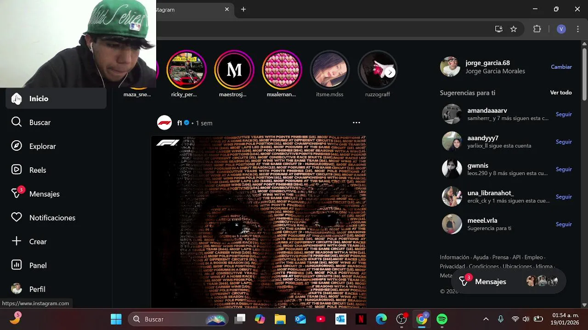Follow gwnnis with Seguir
This screenshot has height=330, width=588.
(564, 169)
